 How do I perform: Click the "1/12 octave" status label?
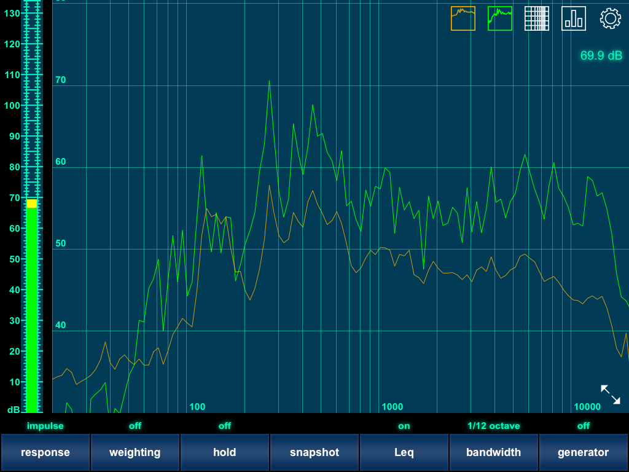493,426
